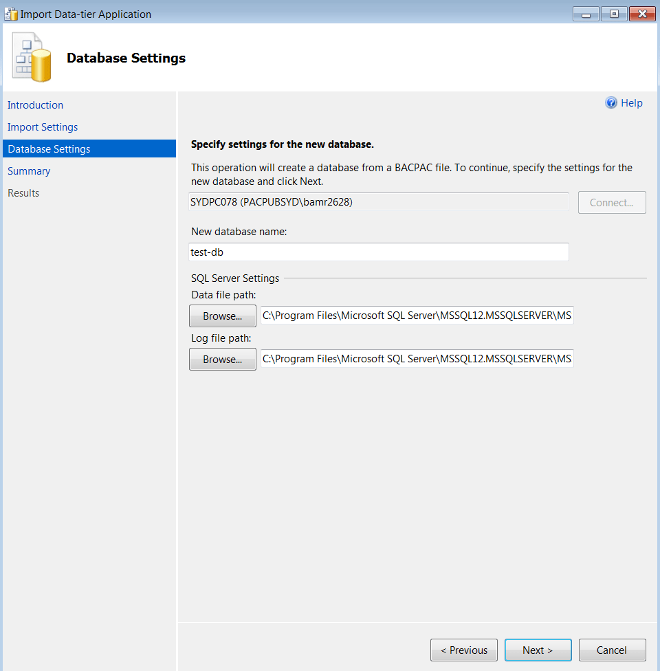660x671 pixels.
Task: Focus the New database name field
Action: [378, 252]
